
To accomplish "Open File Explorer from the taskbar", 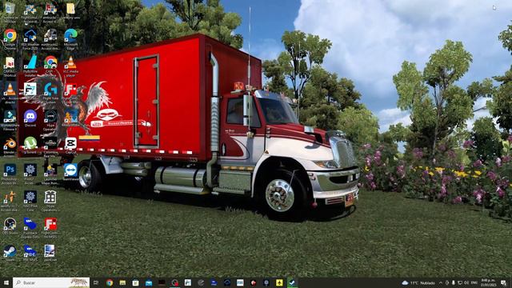I will pos(122,282).
